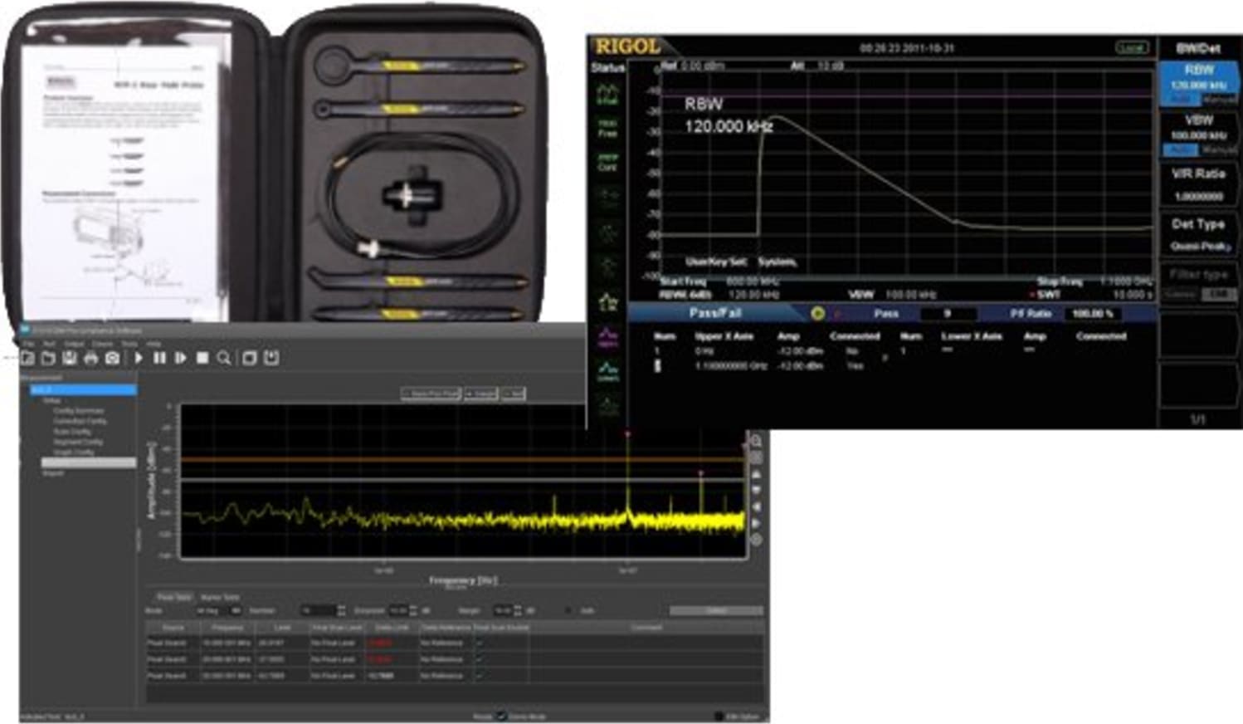Select Graph Config in the tree

74,452
